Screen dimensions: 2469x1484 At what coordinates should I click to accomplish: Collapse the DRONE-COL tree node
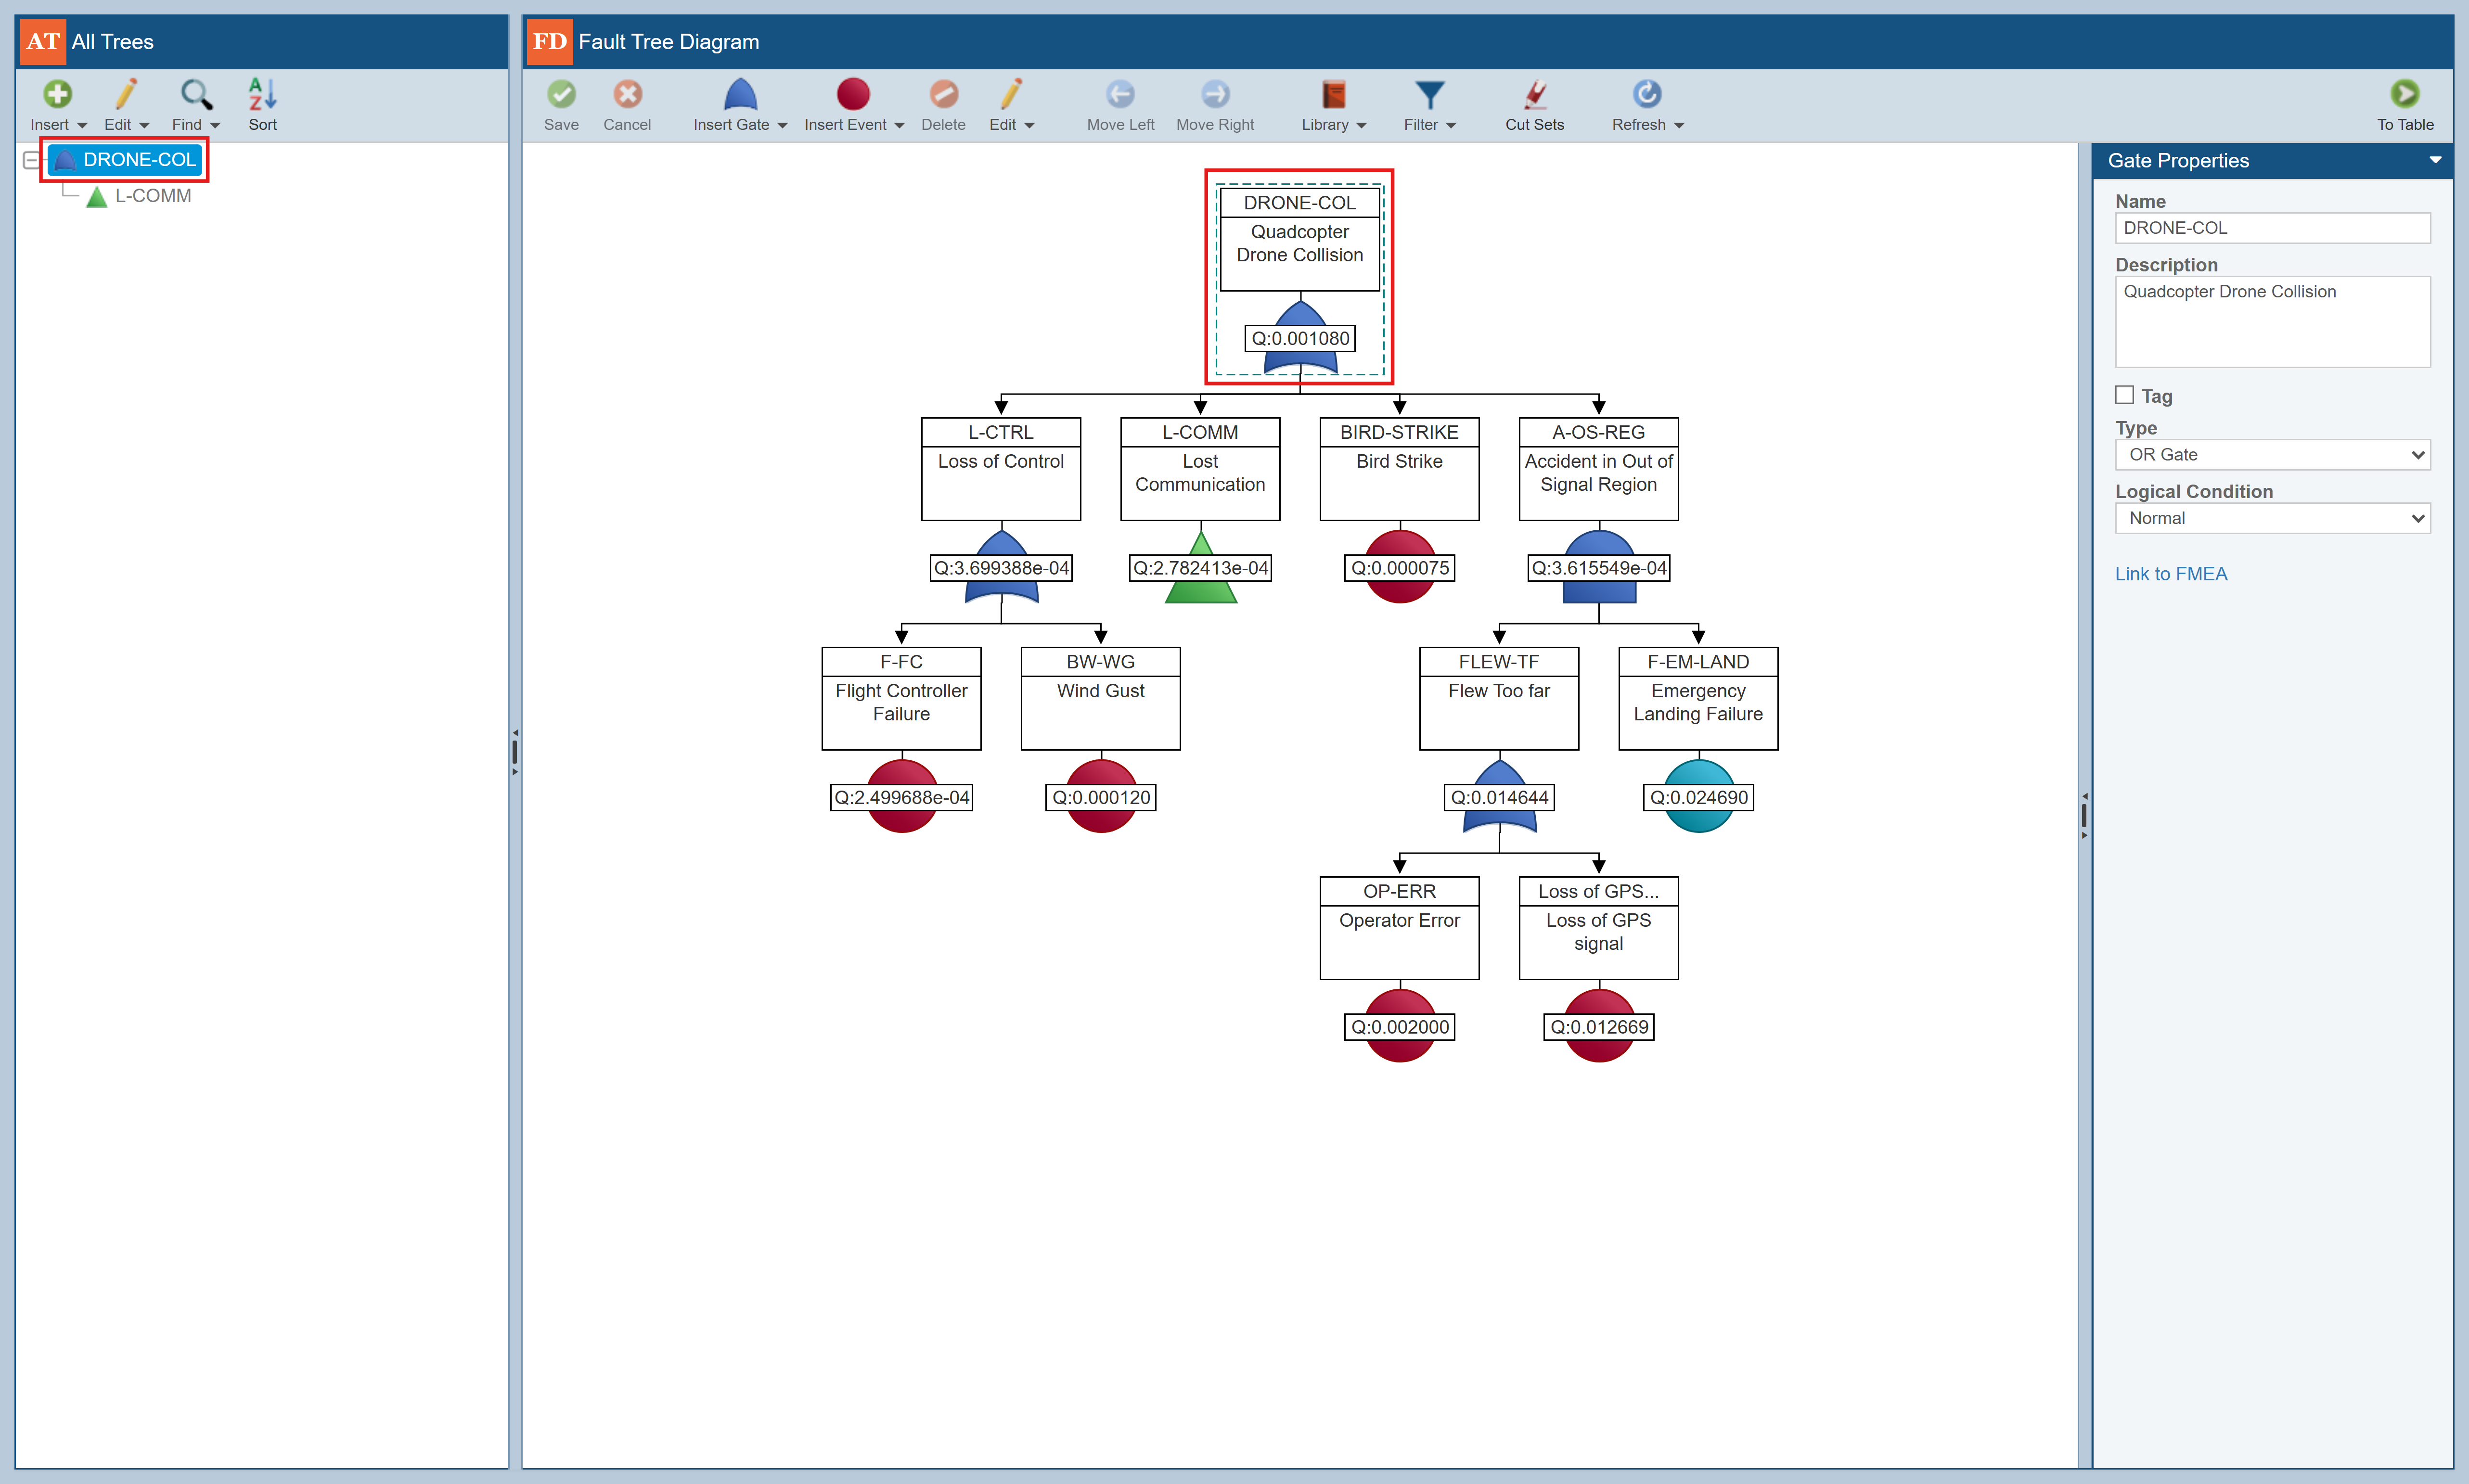click(x=31, y=160)
